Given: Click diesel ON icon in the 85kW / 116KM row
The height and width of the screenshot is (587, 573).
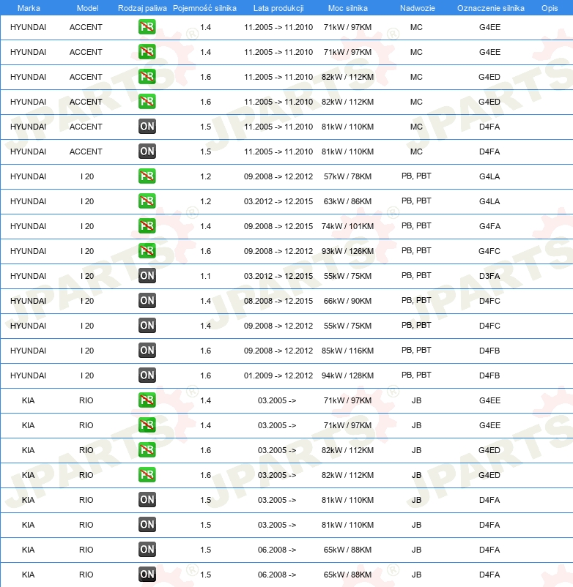Looking at the screenshot, I should [x=147, y=351].
